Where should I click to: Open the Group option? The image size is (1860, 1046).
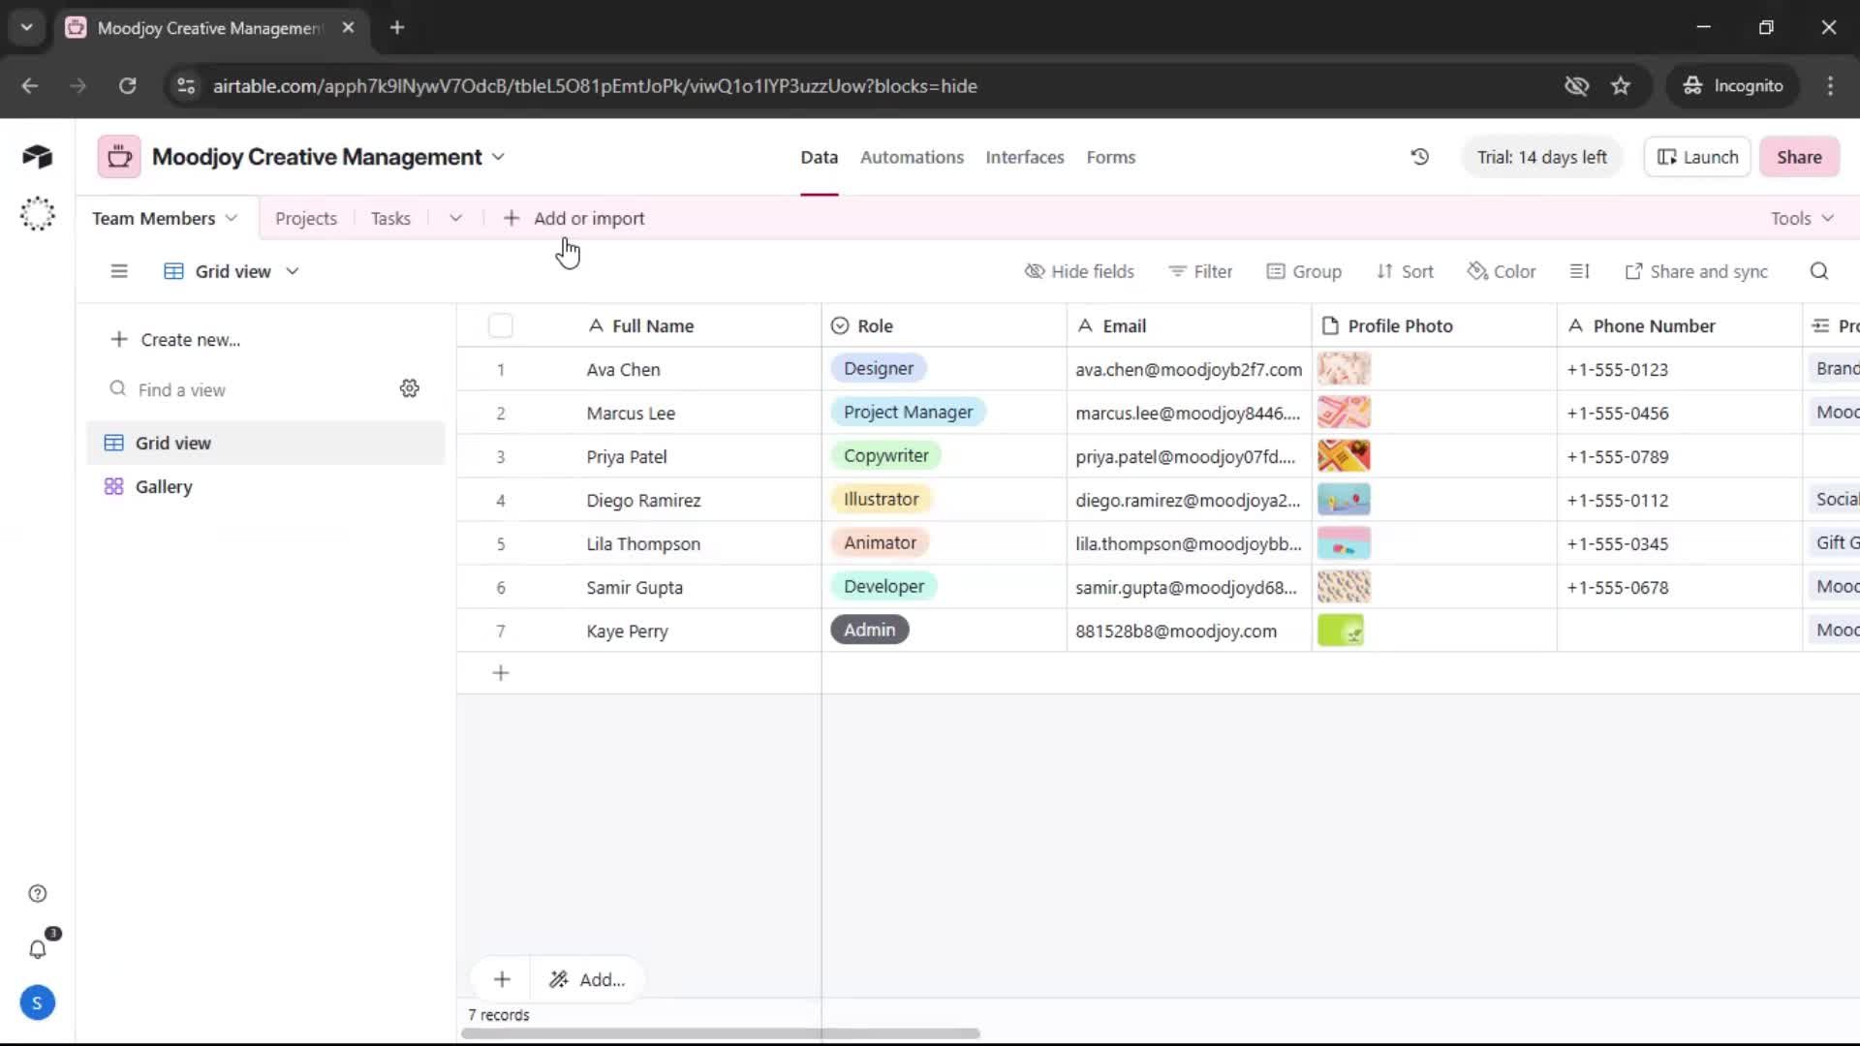point(1304,271)
